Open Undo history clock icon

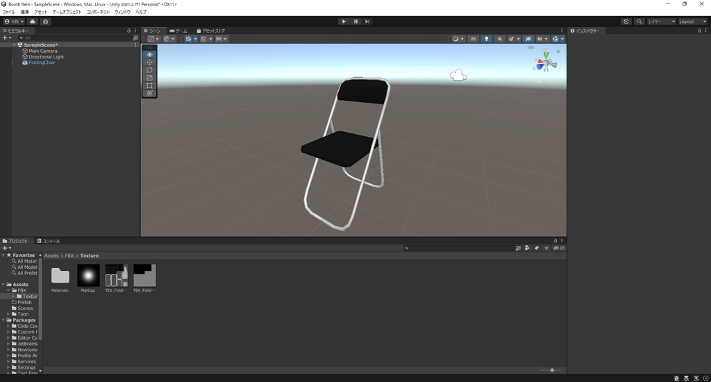tap(626, 22)
